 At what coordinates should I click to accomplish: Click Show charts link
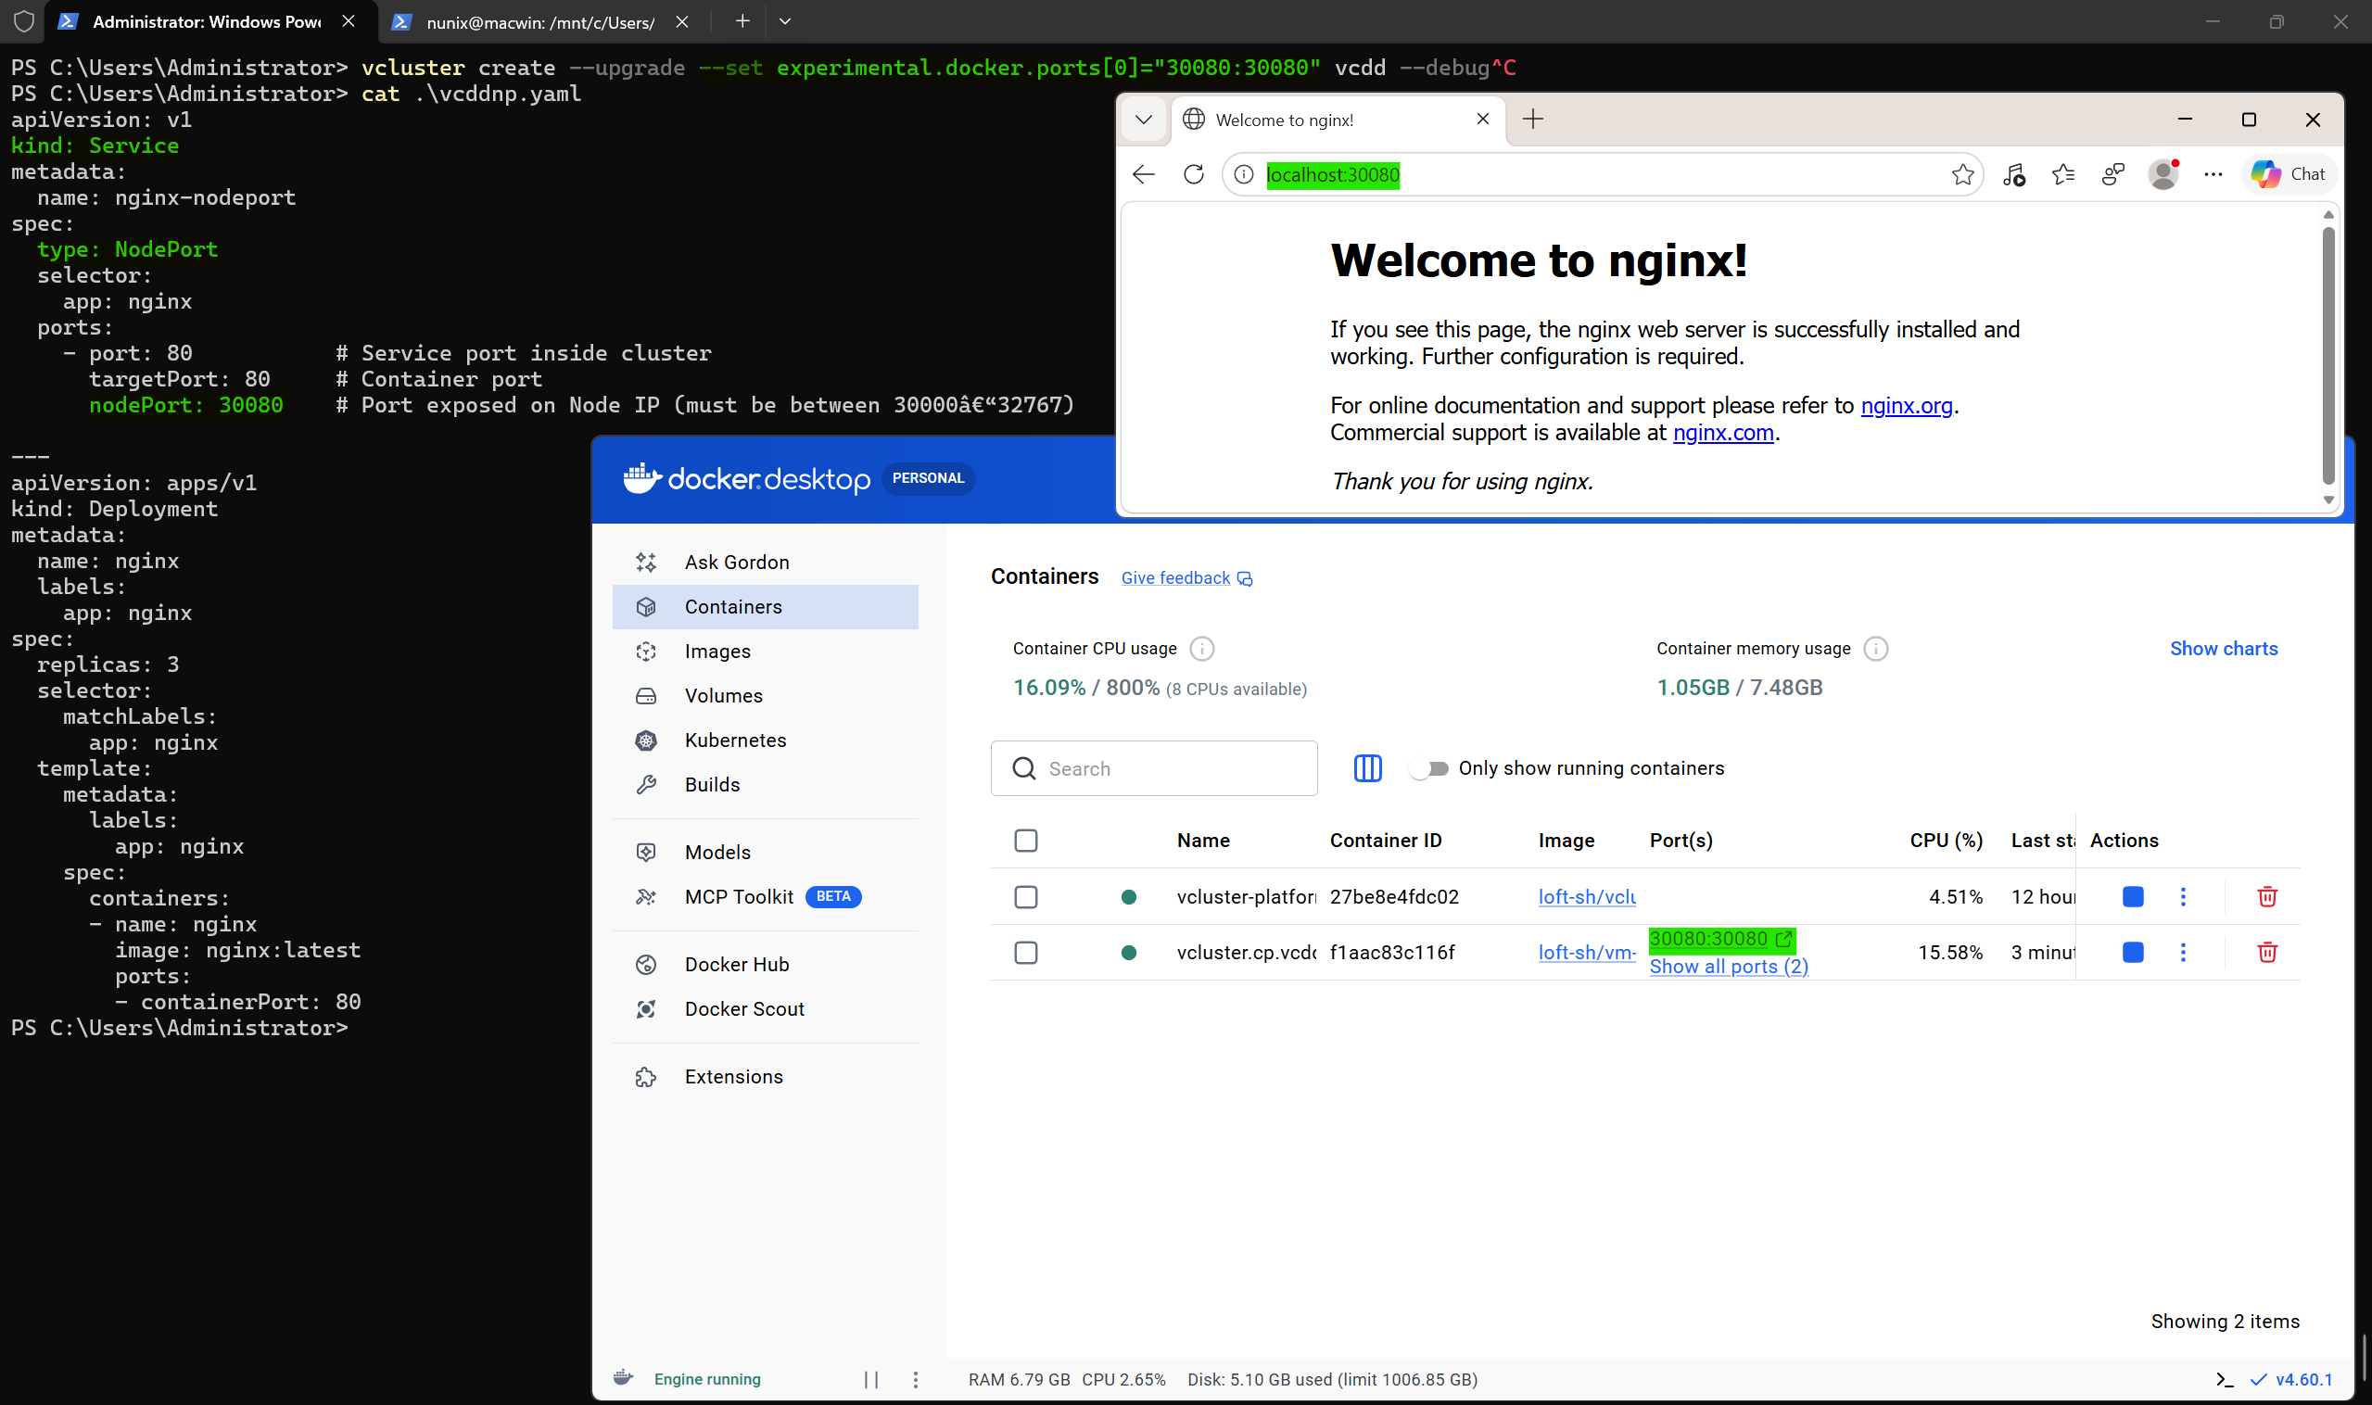[2223, 649]
